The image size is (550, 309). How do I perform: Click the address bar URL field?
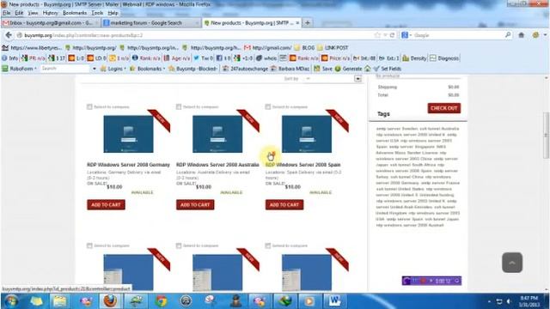197,35
